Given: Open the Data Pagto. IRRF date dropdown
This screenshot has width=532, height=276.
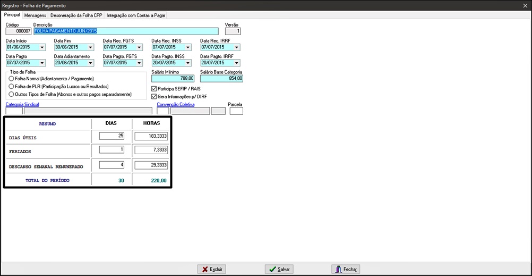Looking at the screenshot, I should (x=237, y=63).
